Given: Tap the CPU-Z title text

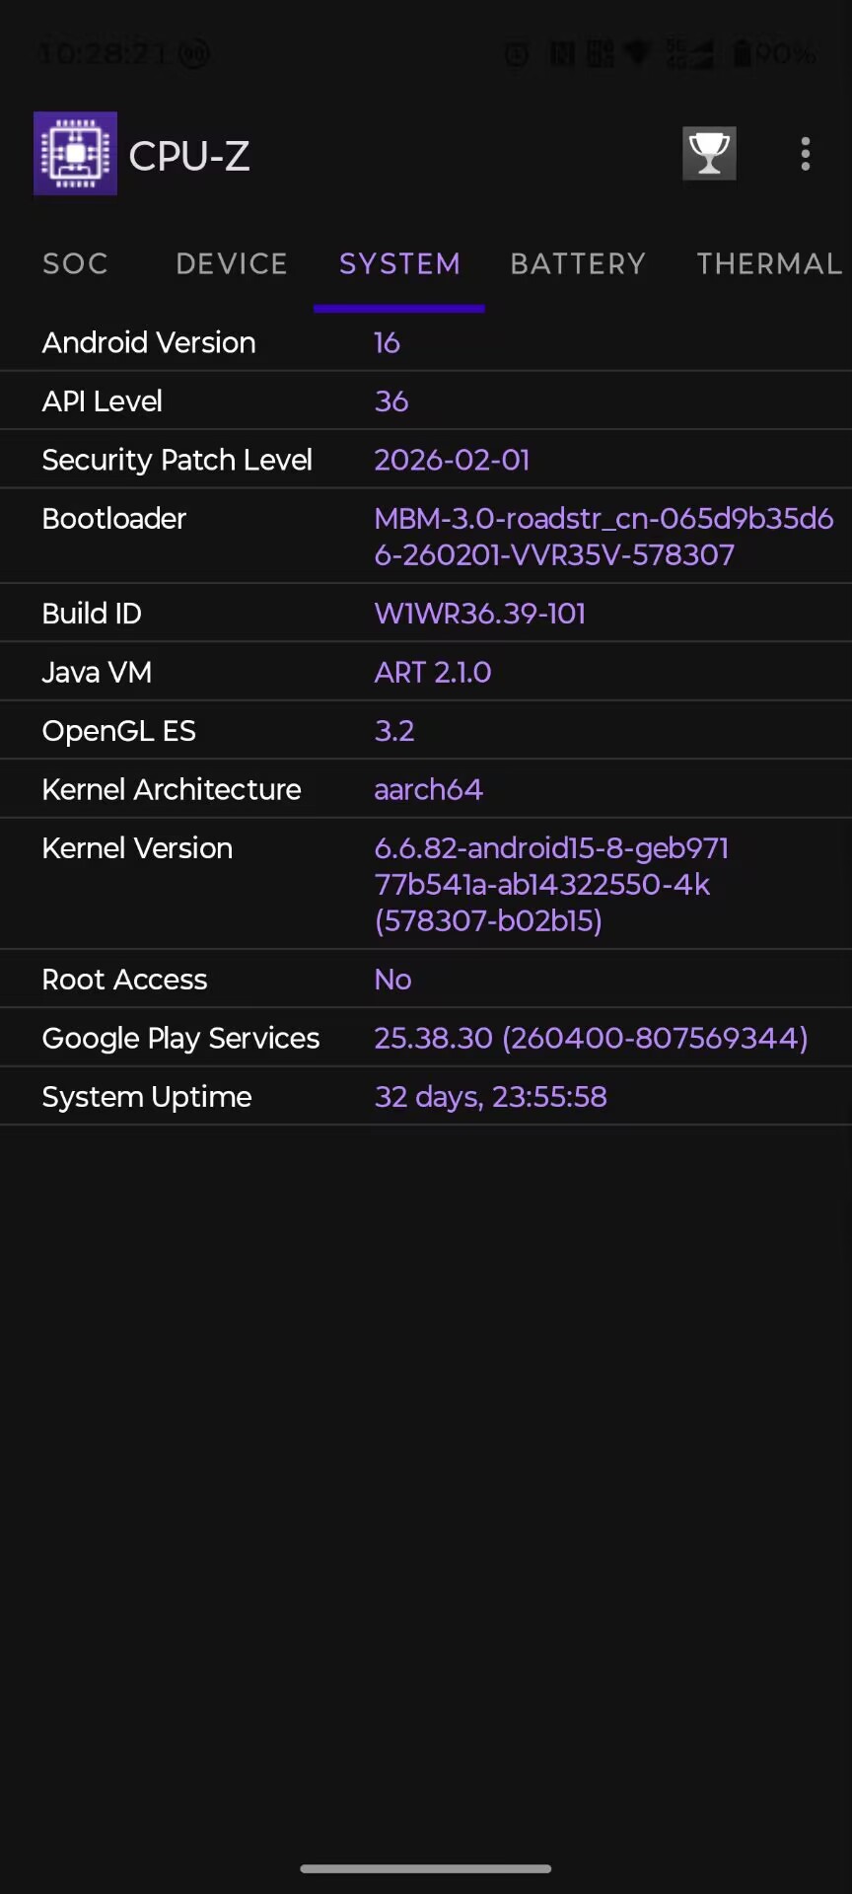Looking at the screenshot, I should (189, 156).
